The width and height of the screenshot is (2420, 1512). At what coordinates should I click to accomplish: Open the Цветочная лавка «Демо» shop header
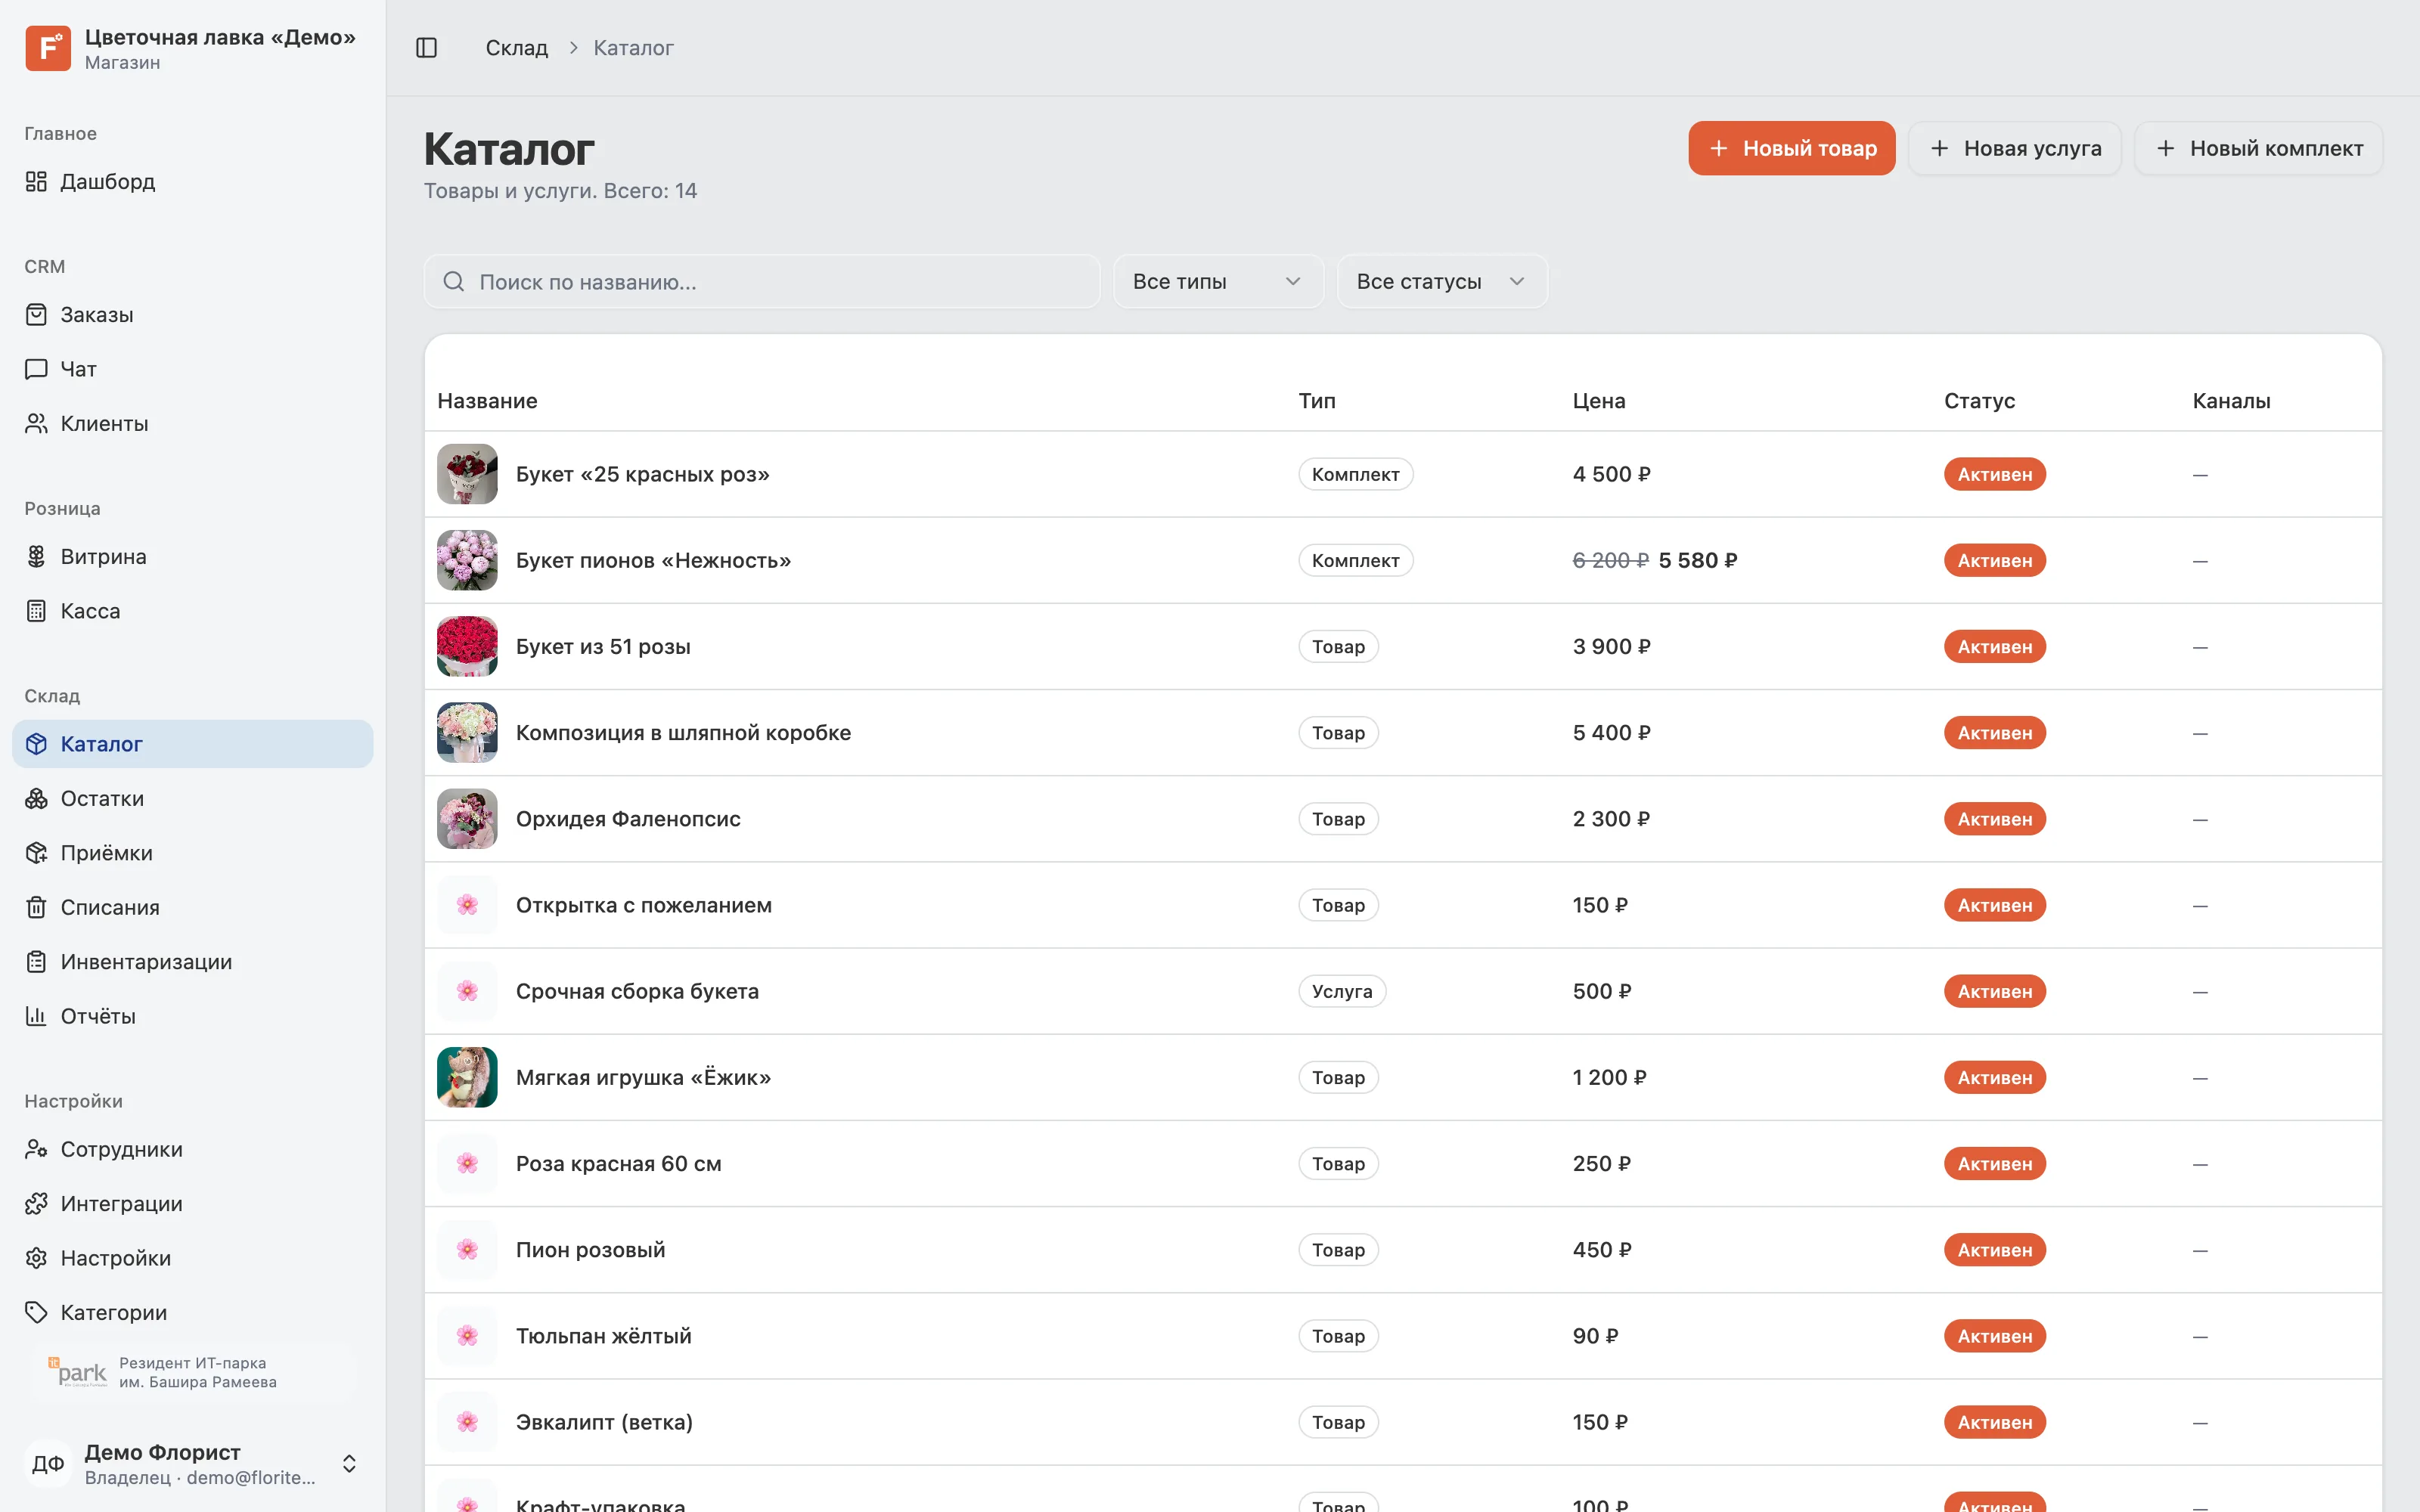tap(192, 48)
